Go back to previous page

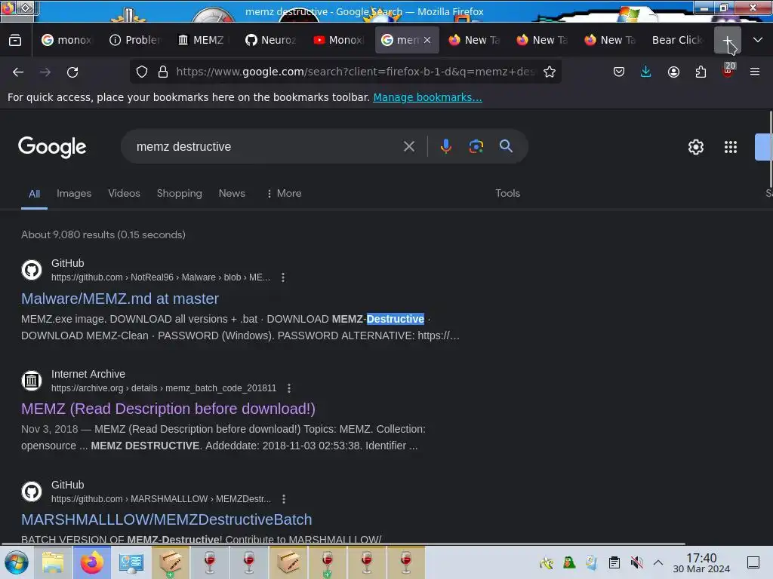pos(18,72)
